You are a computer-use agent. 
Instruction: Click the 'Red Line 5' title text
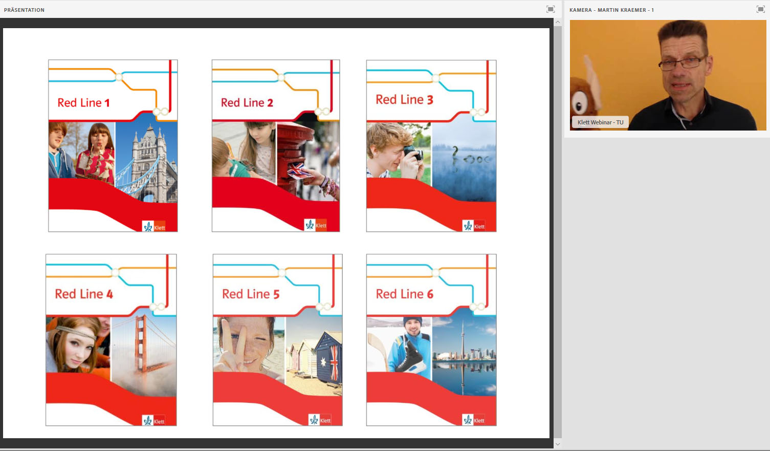pos(251,294)
